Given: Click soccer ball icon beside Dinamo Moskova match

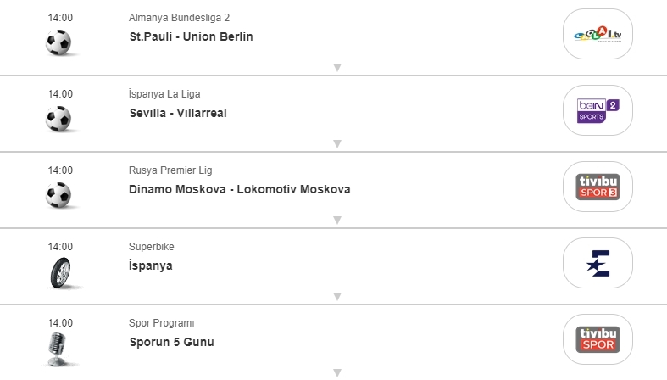Looking at the screenshot, I should tap(58, 194).
